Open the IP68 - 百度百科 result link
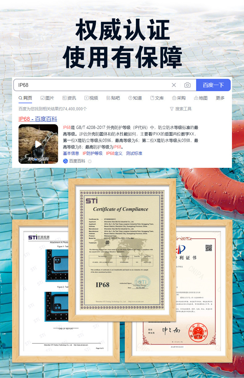 coord(38,119)
